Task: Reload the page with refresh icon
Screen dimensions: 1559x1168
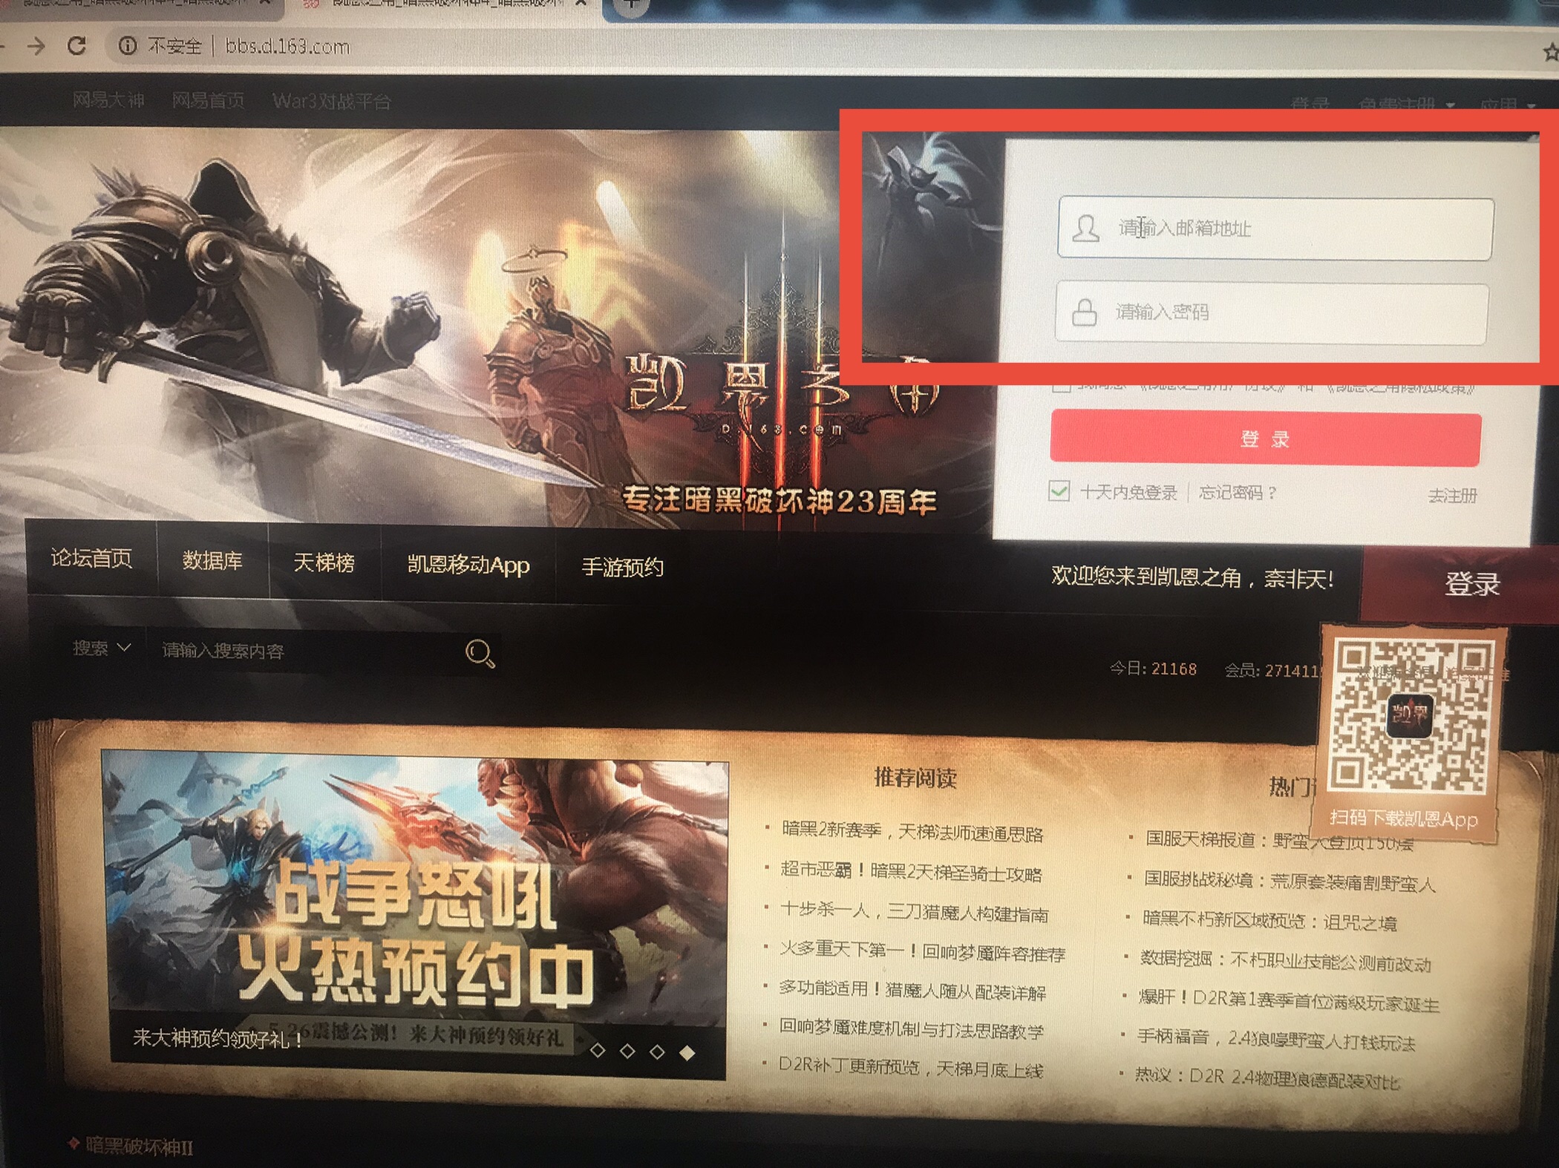Action: [76, 46]
